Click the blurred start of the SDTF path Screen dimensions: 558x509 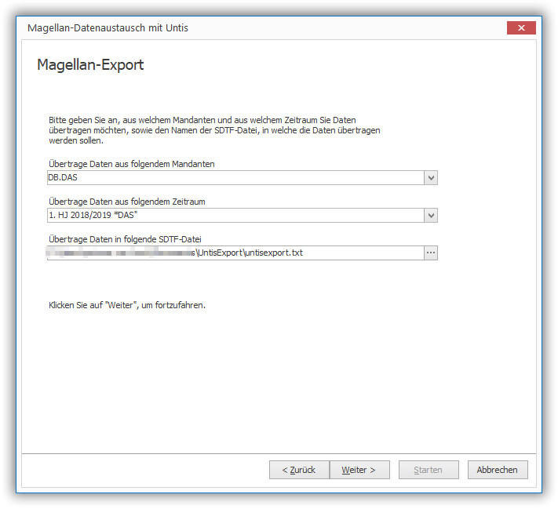click(118, 253)
